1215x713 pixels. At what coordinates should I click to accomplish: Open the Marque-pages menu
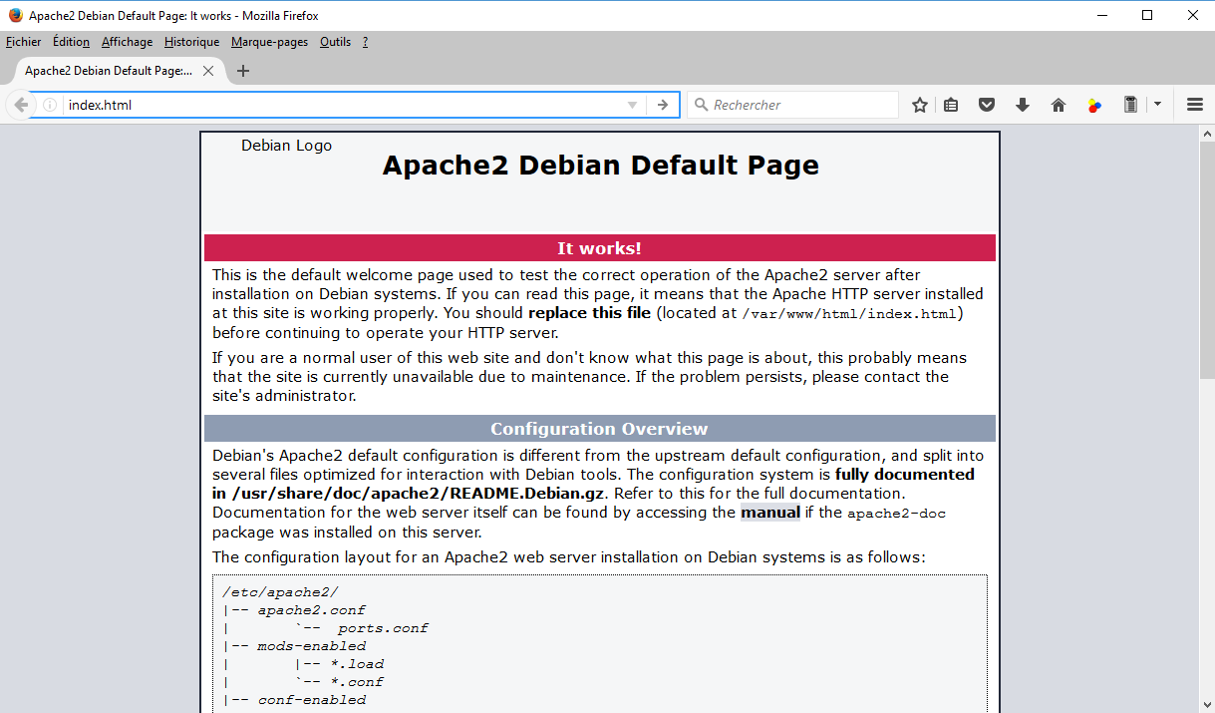(269, 42)
